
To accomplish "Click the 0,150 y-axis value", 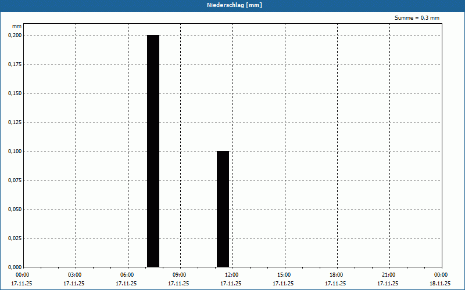I will coord(15,93).
